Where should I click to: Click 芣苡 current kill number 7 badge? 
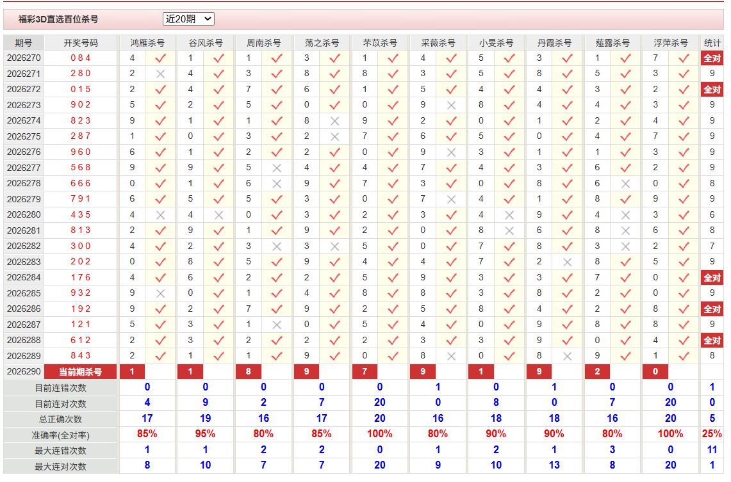365,372
